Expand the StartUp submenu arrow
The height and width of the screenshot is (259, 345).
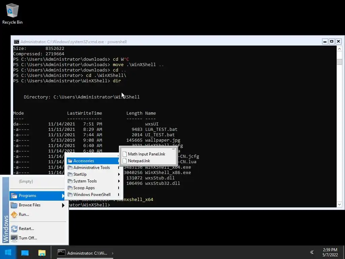[x=119, y=174]
